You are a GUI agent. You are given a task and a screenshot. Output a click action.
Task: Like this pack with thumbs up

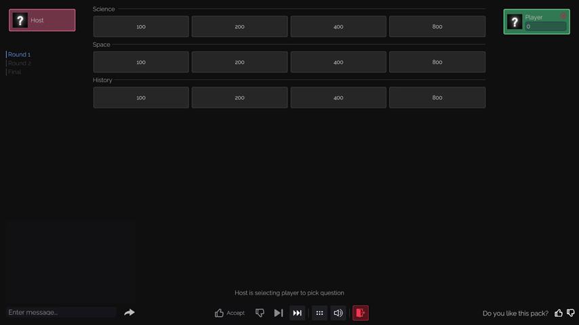point(559,313)
